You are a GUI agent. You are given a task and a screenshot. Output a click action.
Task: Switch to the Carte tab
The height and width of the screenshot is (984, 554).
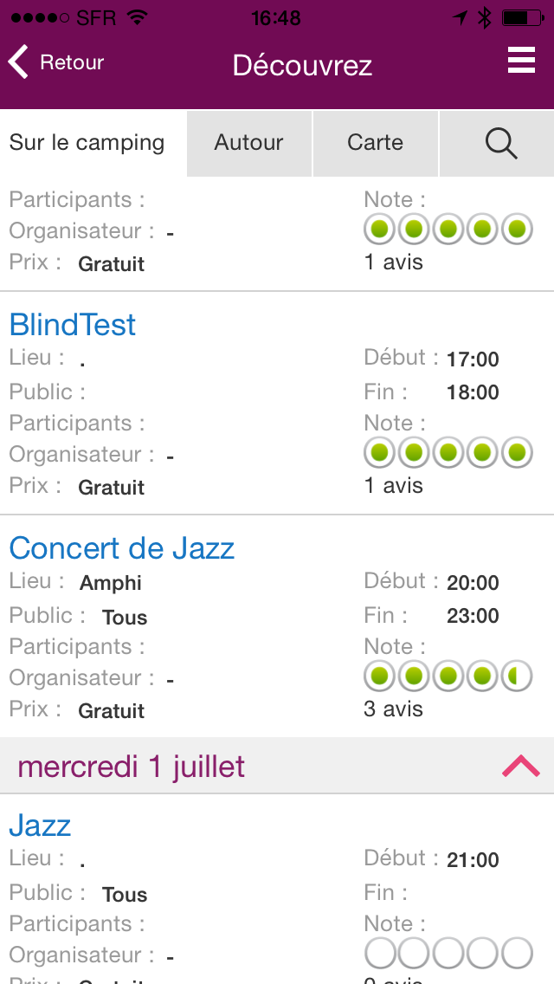(375, 143)
